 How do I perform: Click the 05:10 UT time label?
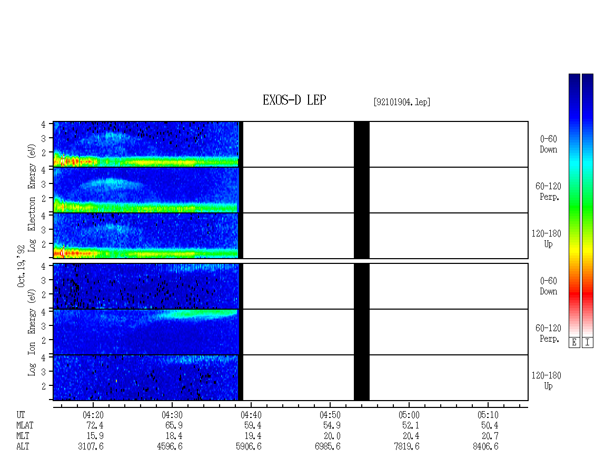click(x=488, y=415)
